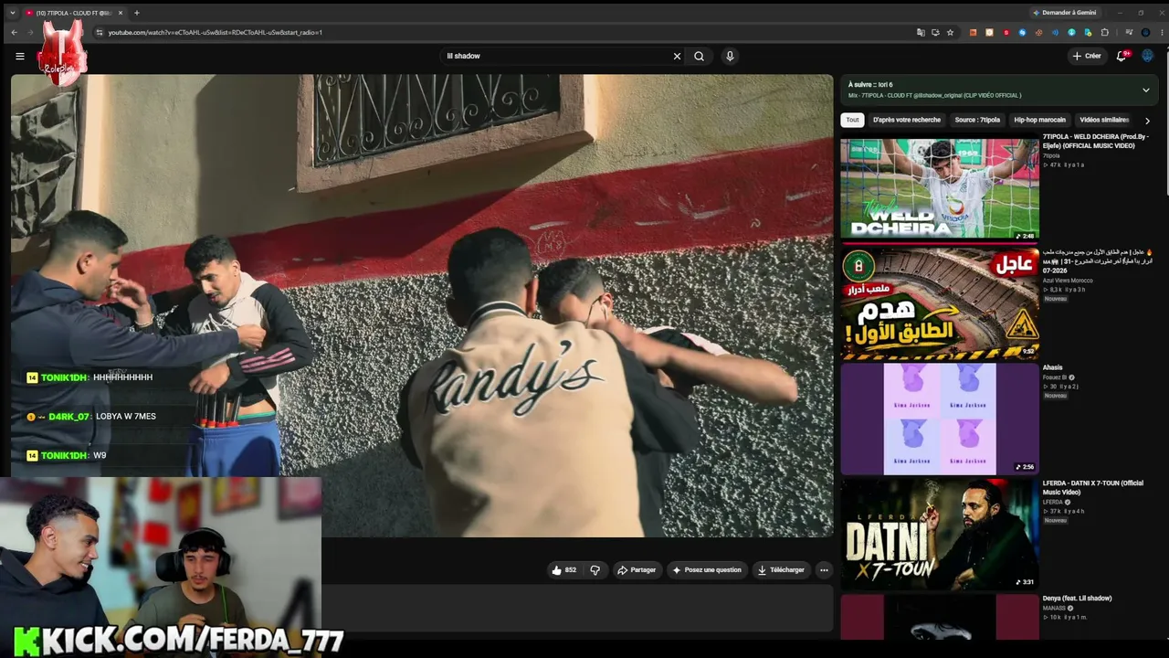Viewport: 1169px width, 658px height.
Task: Select the Hip-hop marocain chip
Action: (1039, 120)
